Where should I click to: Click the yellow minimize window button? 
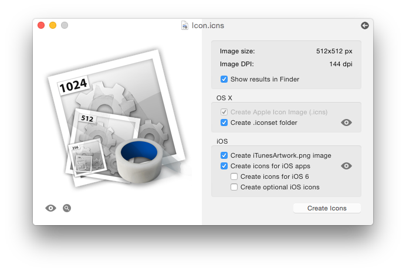pos(53,25)
